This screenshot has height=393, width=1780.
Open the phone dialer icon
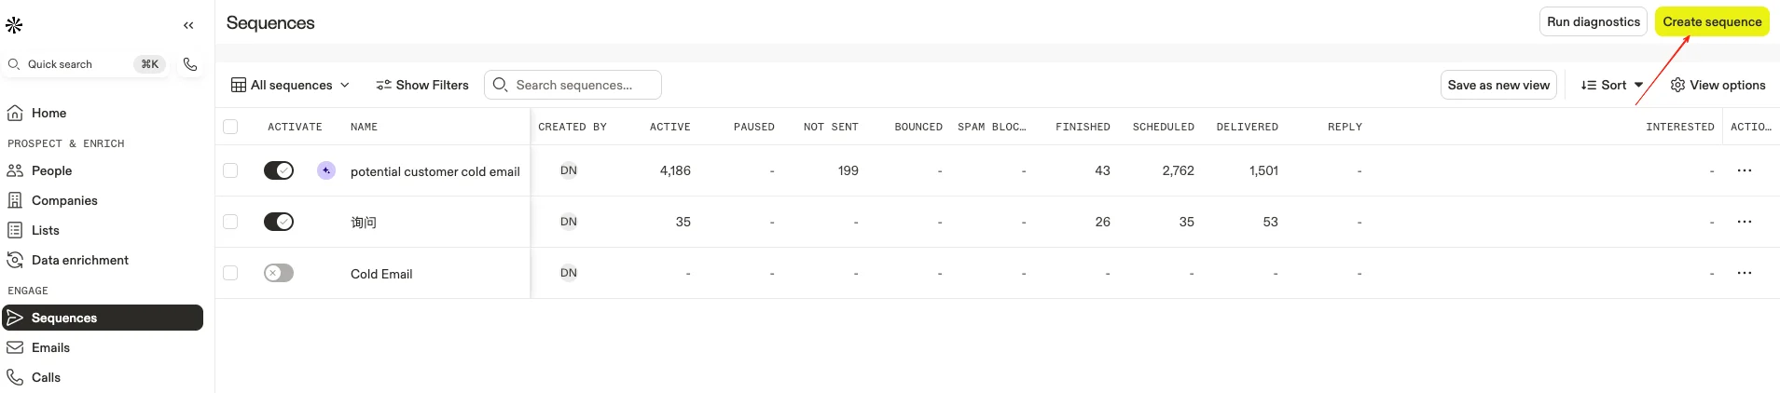tap(190, 64)
